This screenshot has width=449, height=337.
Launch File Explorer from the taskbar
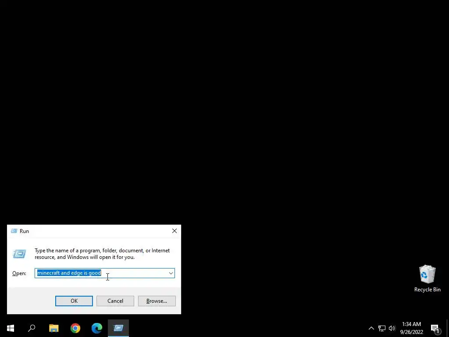[53, 328]
